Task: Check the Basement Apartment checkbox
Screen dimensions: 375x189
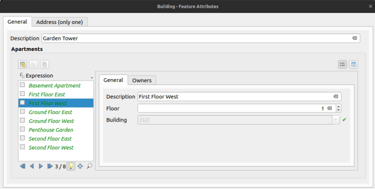Action: (22, 84)
